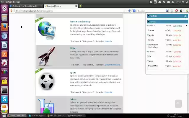The image size is (189, 118).
Task: Close the Groups | Demo tab
Action: 76,6
